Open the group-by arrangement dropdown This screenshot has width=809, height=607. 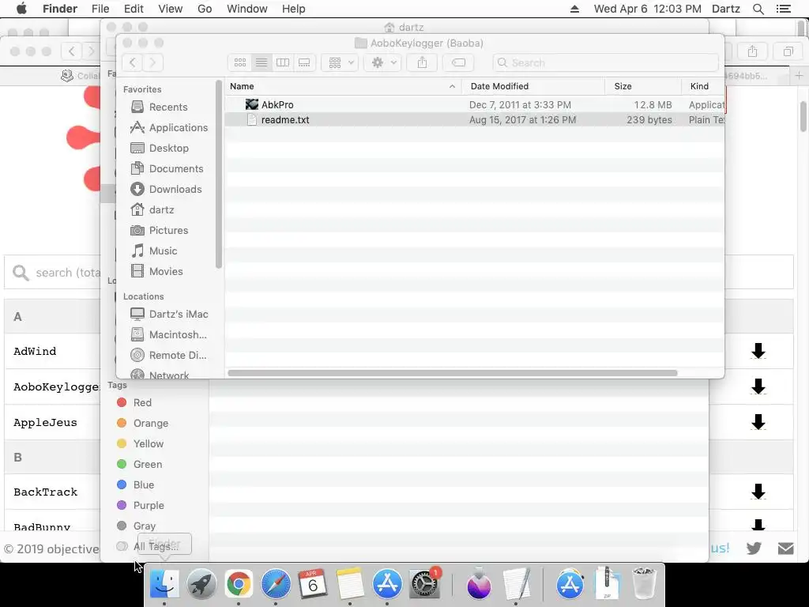pos(340,62)
